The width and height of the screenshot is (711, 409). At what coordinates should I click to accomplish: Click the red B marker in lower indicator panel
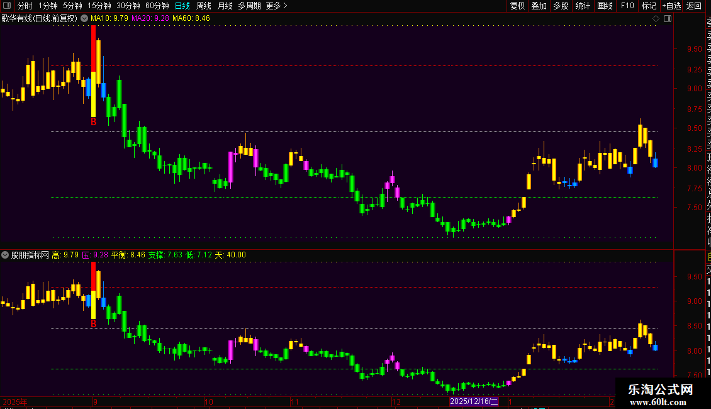point(93,324)
